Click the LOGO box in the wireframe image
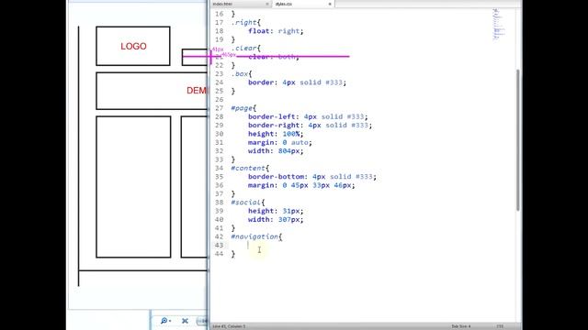Screen dimensions: 588x330 (x=133, y=46)
